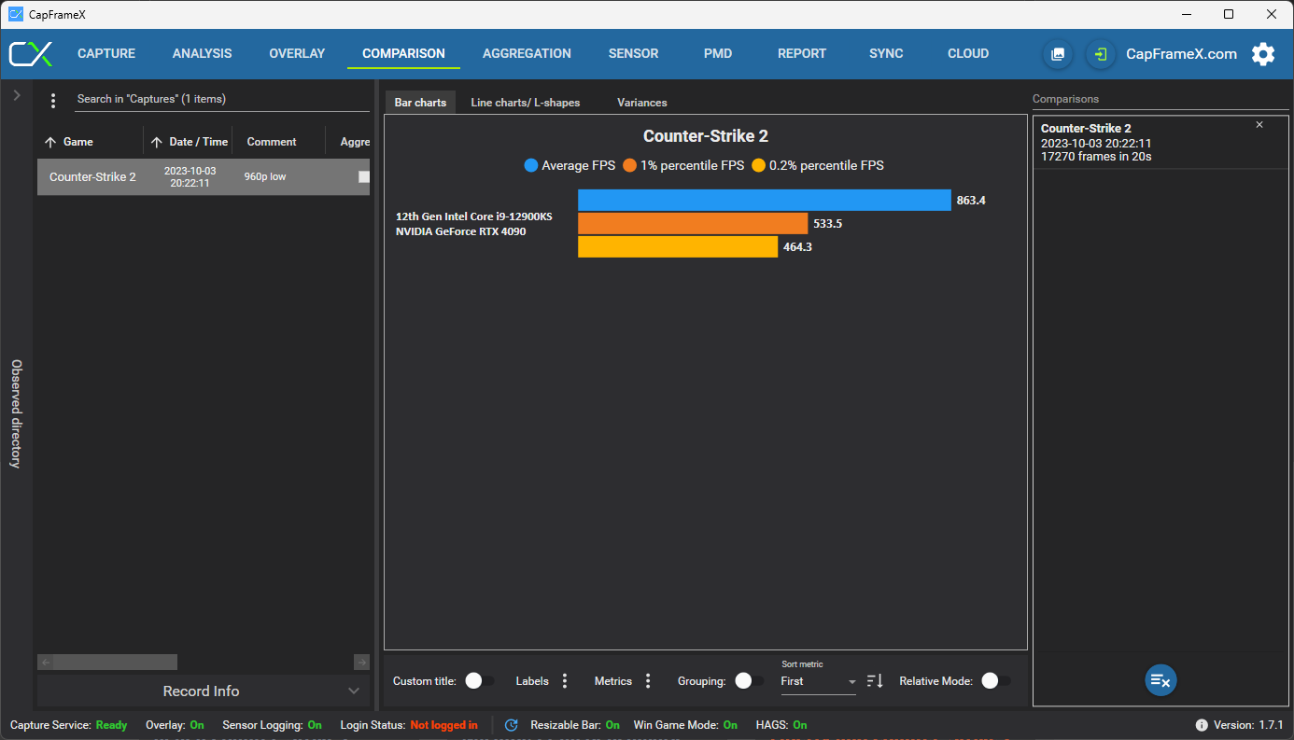The height and width of the screenshot is (740, 1294).
Task: Click the Search in Captures field
Action: (222, 100)
